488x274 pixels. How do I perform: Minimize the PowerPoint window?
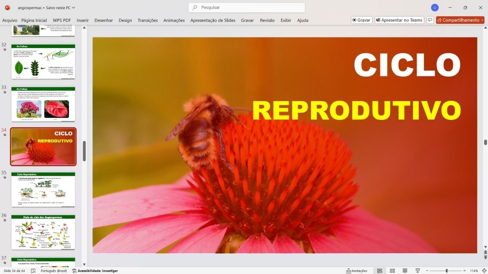point(451,8)
